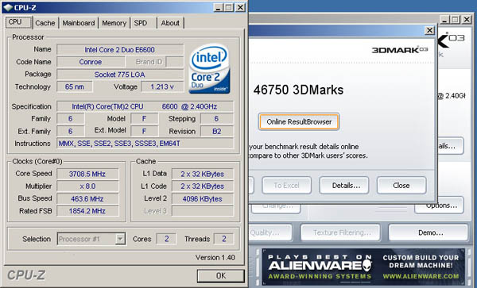
Task: Click the Voltage value 1.213 v
Action: (x=162, y=86)
